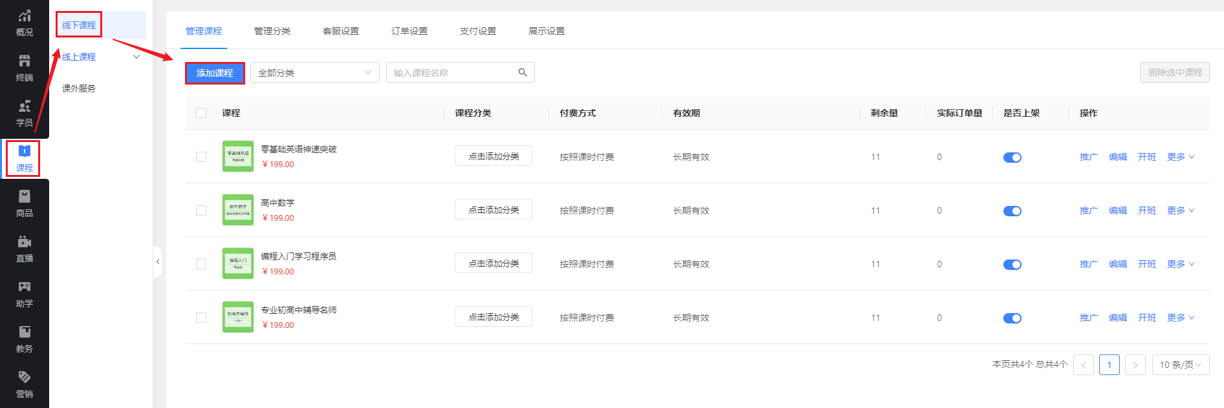Click the 有效期 column header
Screen dimensions: 1224x408
coord(686,113)
